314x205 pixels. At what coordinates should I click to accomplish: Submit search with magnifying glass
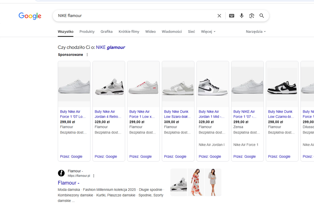tap(262, 16)
